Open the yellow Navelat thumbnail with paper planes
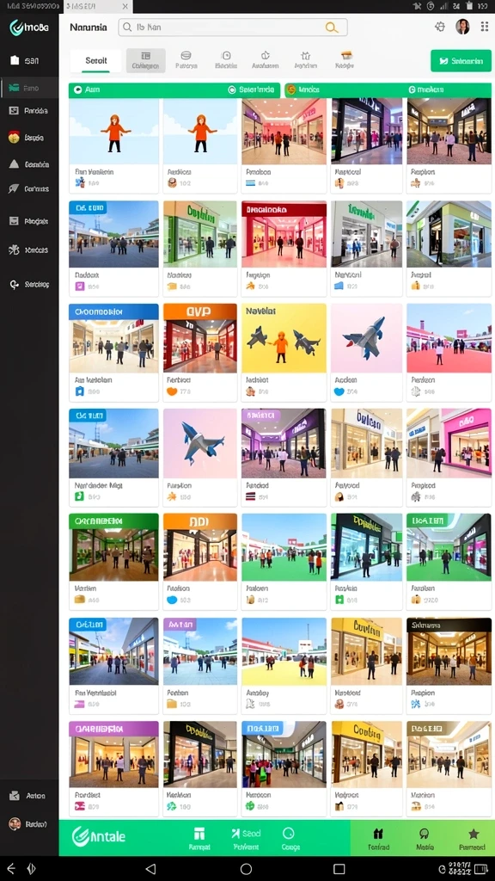The width and height of the screenshot is (495, 881). (x=284, y=338)
